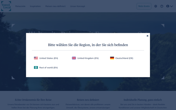Close the region selection dialog
Screen dimensions: 176x110
pos(147,36)
